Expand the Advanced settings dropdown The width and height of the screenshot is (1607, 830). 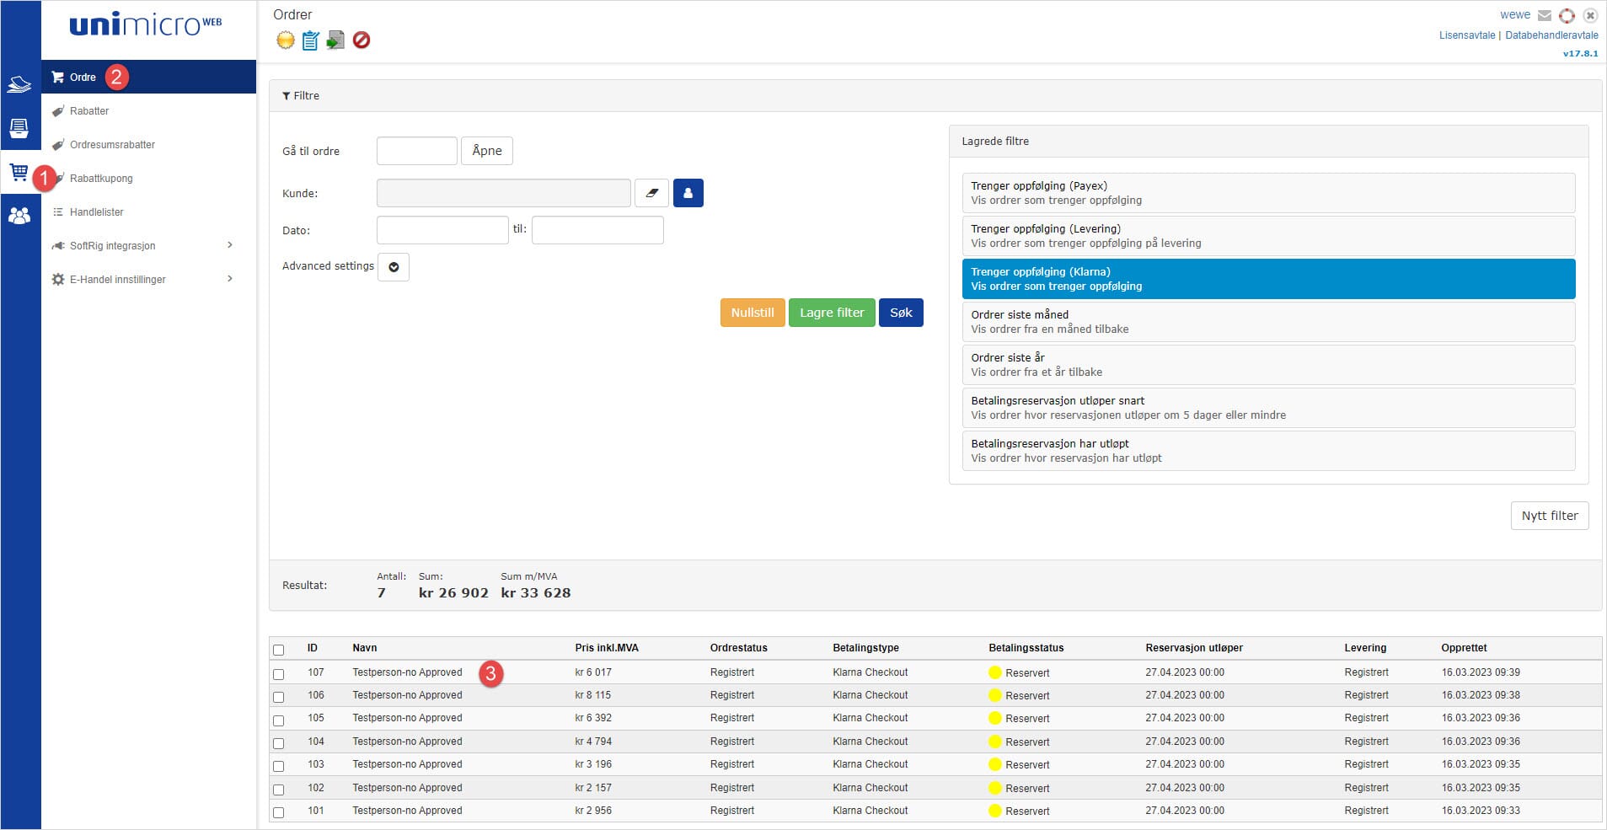point(394,267)
